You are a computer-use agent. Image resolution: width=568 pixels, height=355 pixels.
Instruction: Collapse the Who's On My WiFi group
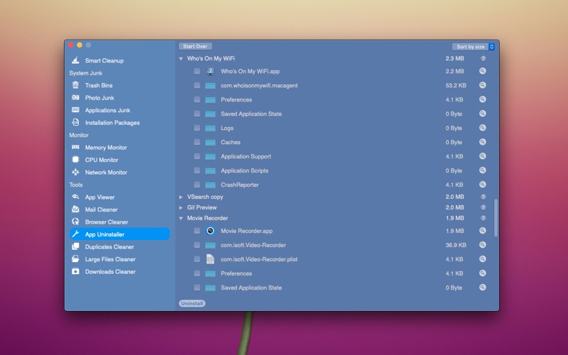(x=181, y=59)
